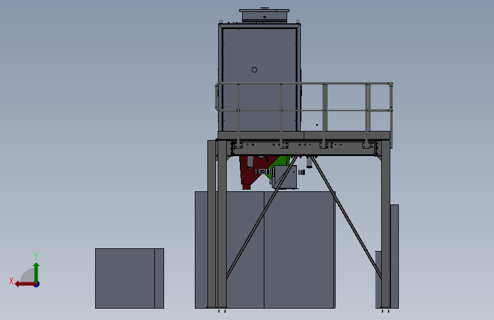Select the large gray cabinet behind the frame
494x320 pixels.
[x=265, y=250]
